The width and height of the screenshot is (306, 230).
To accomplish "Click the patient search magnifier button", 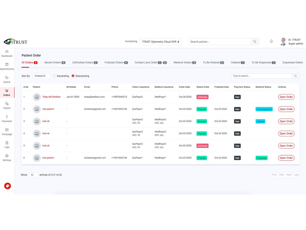I will (x=255, y=42).
